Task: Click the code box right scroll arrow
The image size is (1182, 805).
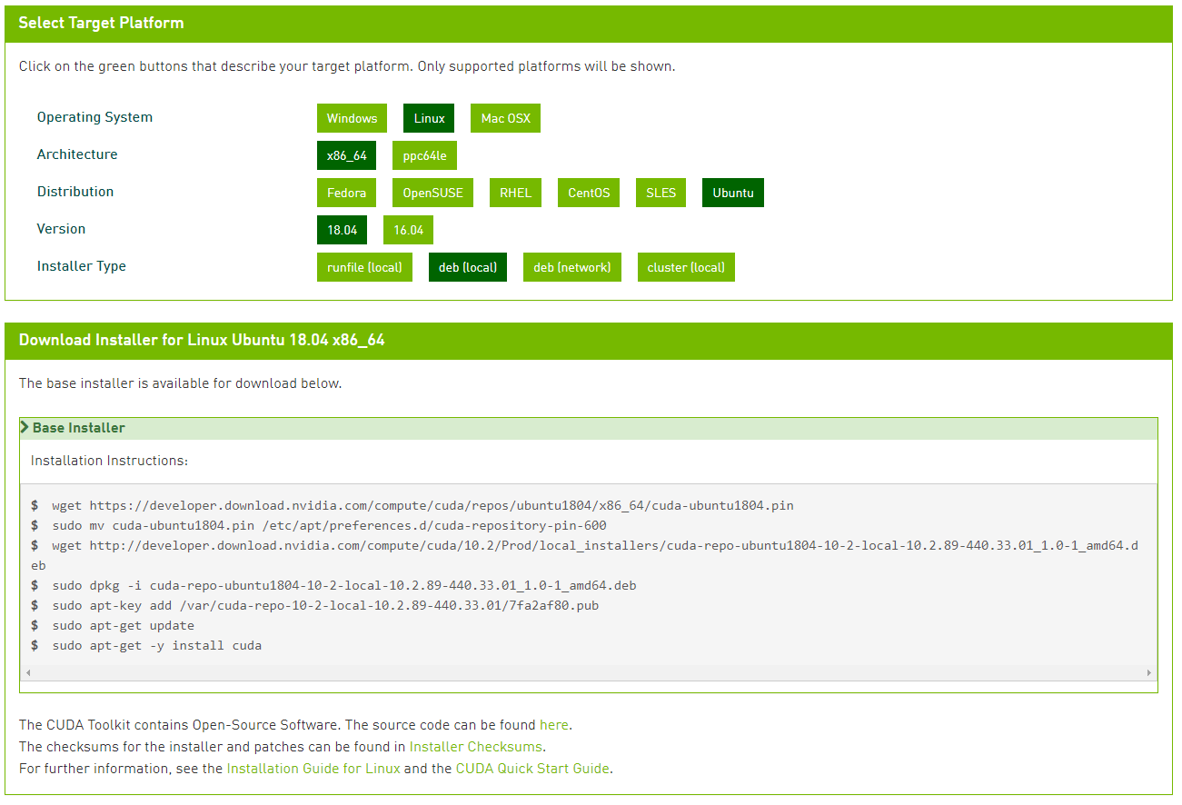Action: [1149, 673]
